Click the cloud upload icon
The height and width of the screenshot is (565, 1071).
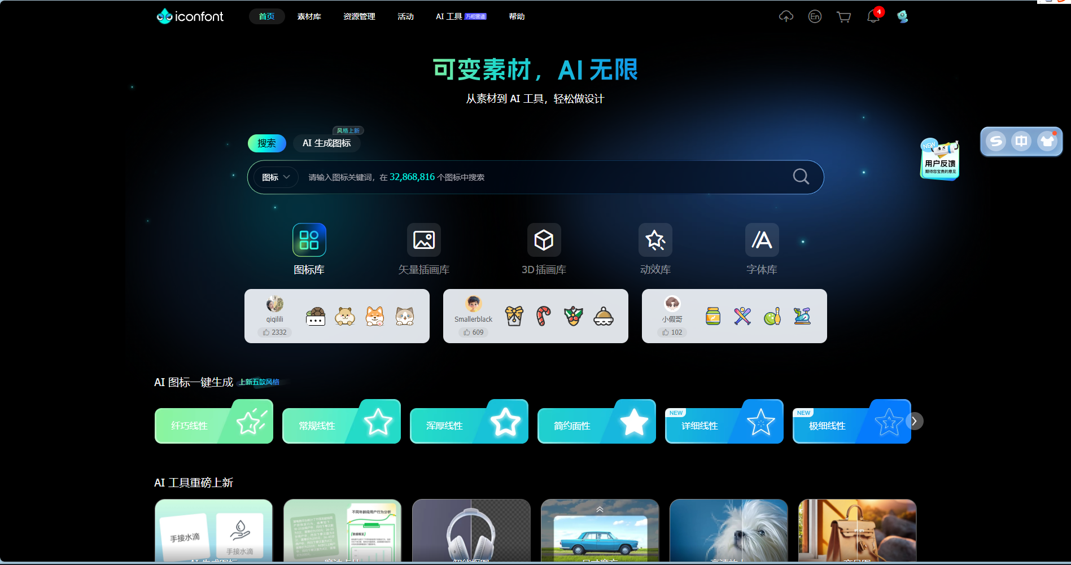point(786,16)
